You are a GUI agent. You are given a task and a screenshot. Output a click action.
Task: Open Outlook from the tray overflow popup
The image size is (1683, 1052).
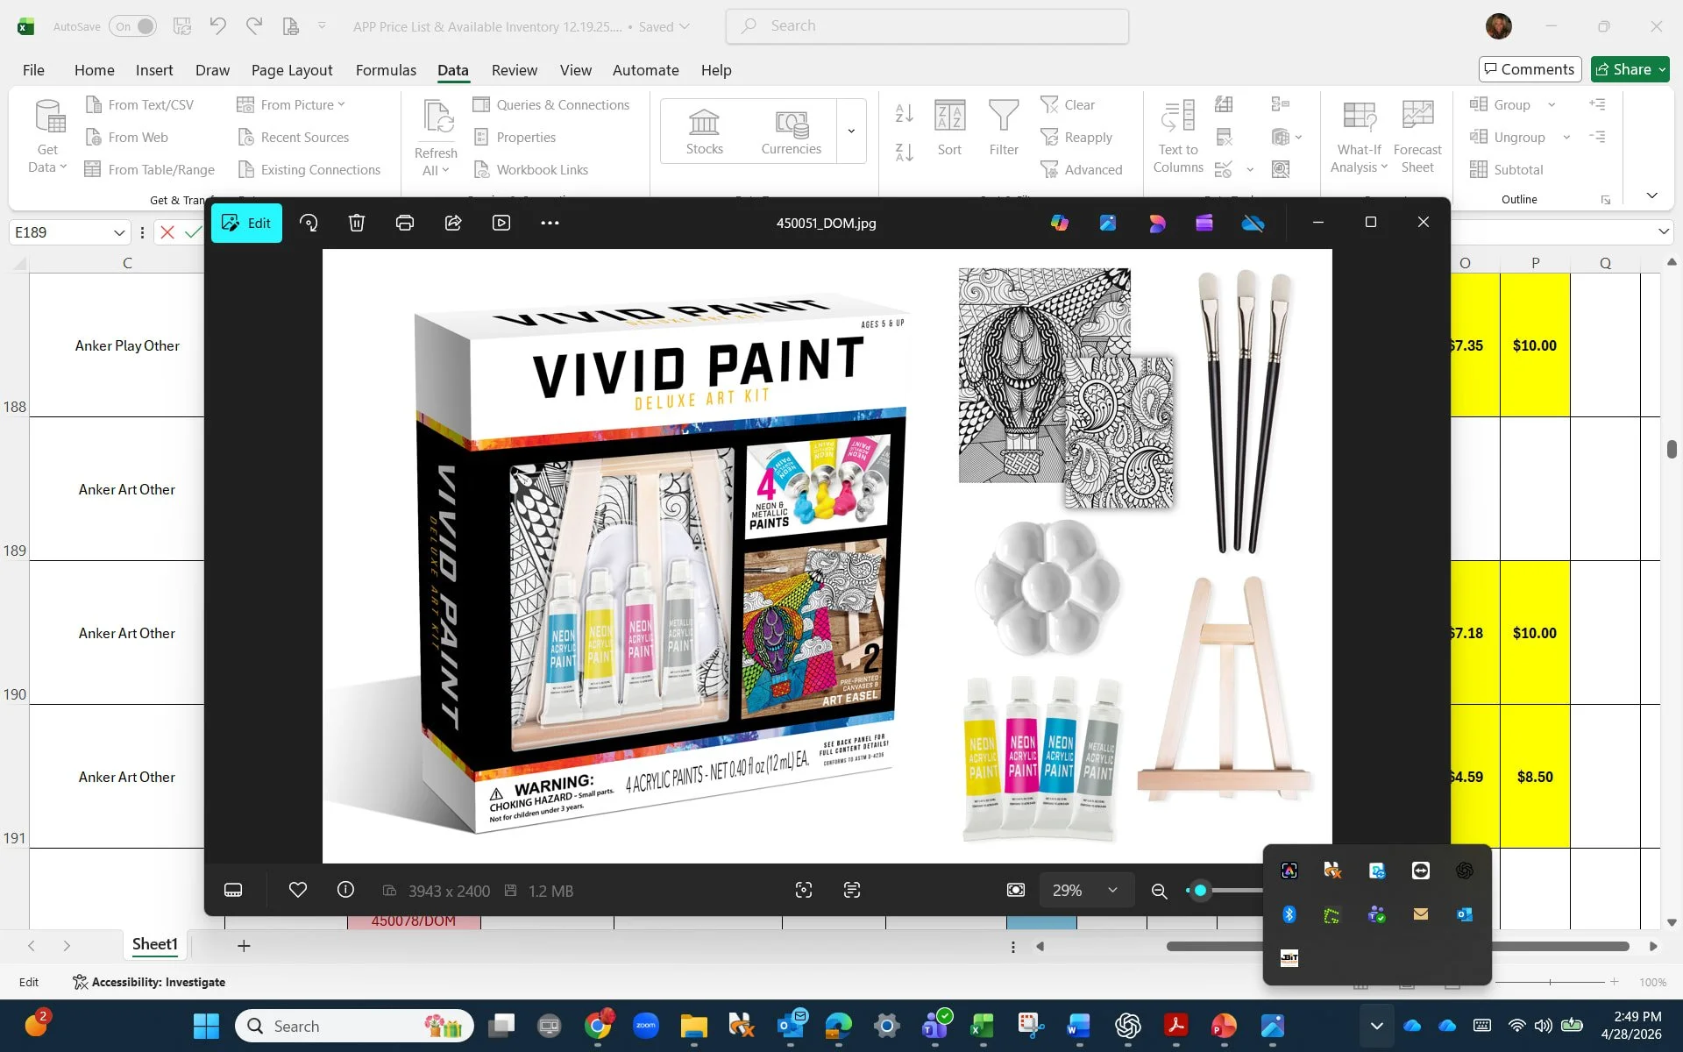click(x=1465, y=914)
